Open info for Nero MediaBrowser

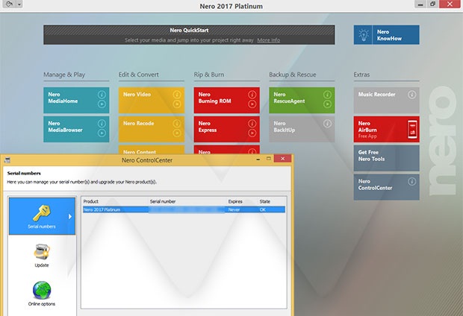click(x=102, y=124)
